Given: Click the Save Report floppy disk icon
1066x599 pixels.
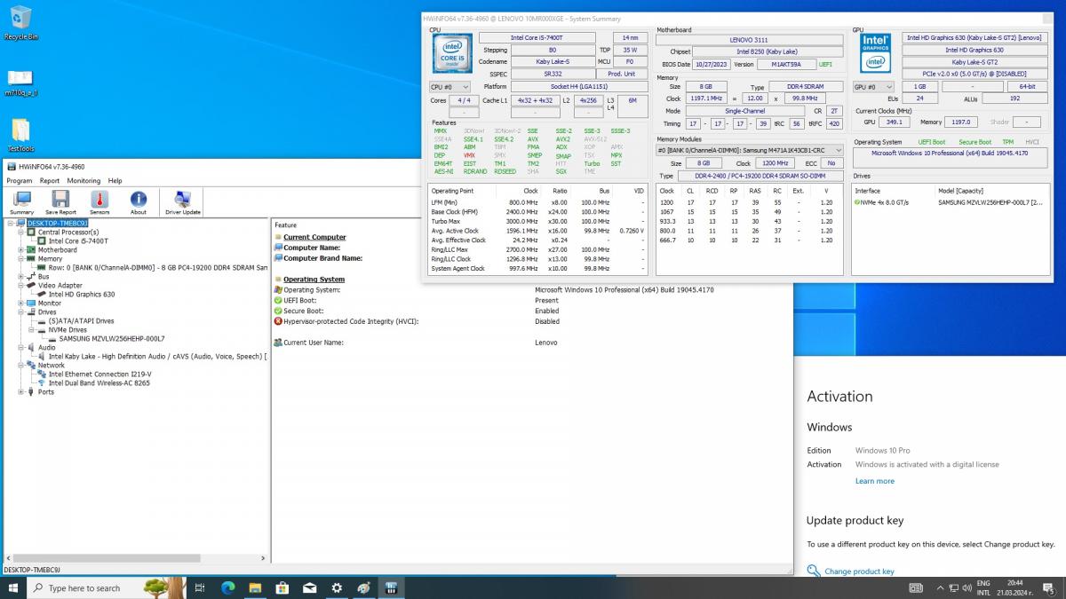Looking at the screenshot, I should pos(60,202).
